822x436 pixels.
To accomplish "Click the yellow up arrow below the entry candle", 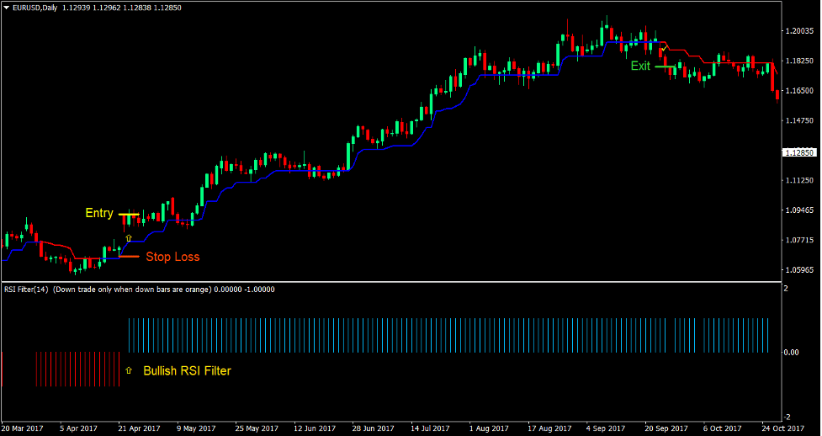I will 129,238.
